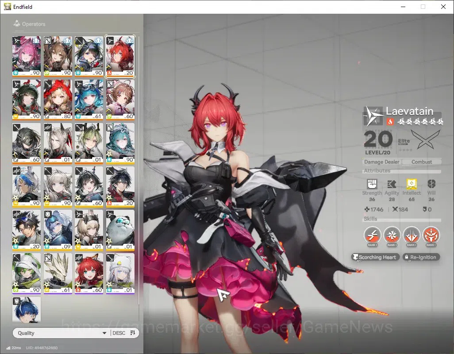Select the black-haired blindfolded operator at level 60
Image resolution: width=454 pixels, height=354 pixels.
[27, 143]
